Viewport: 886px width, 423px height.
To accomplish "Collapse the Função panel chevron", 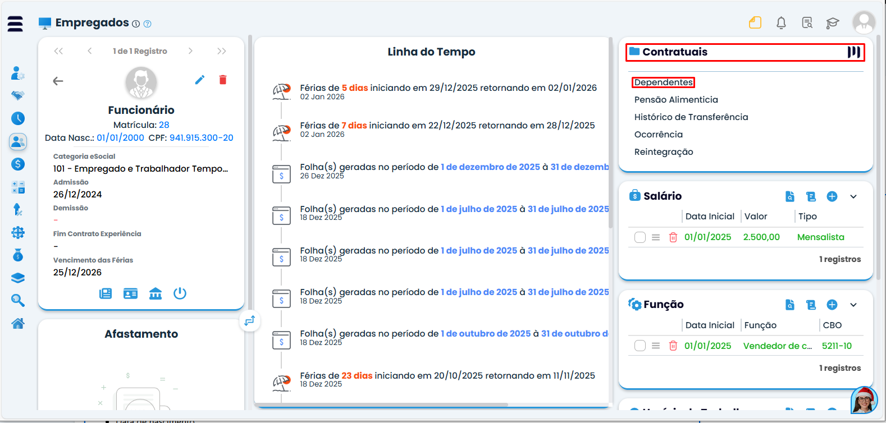I will [x=853, y=305].
